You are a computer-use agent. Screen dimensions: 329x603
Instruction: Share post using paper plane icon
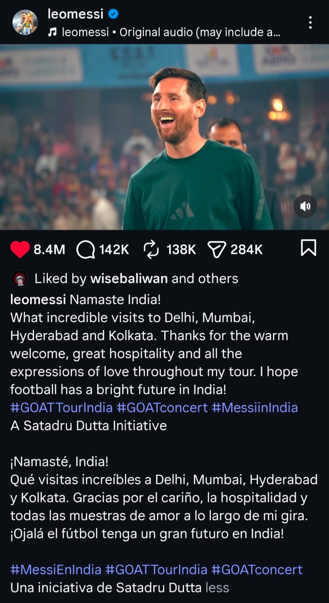coord(217,249)
